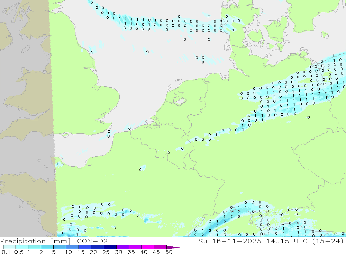Click the "(15+24)" forecast run text
The height and width of the screenshot is (254, 346).
(x=328, y=241)
